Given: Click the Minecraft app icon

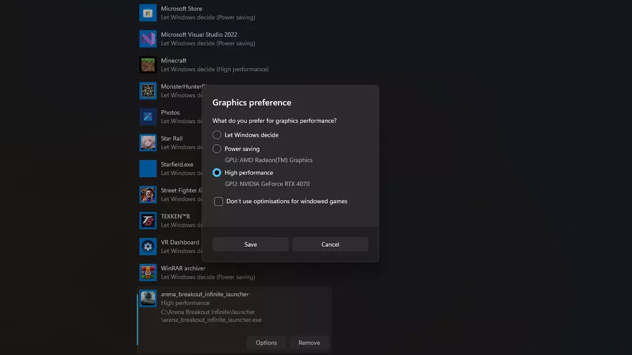Looking at the screenshot, I should point(148,65).
